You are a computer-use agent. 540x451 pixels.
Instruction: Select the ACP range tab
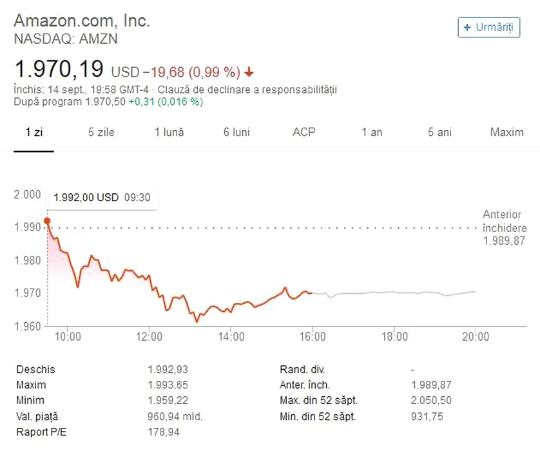point(304,132)
